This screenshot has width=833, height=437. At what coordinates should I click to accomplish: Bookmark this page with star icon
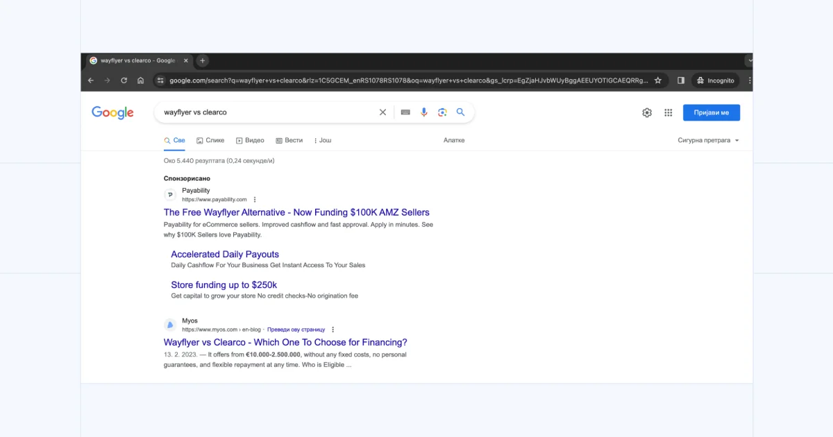(x=658, y=80)
